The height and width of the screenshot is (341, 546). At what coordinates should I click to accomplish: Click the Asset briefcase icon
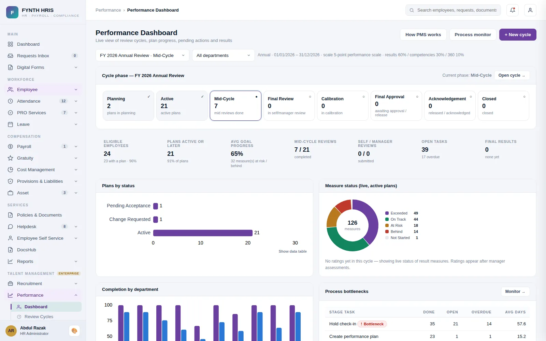click(x=10, y=193)
